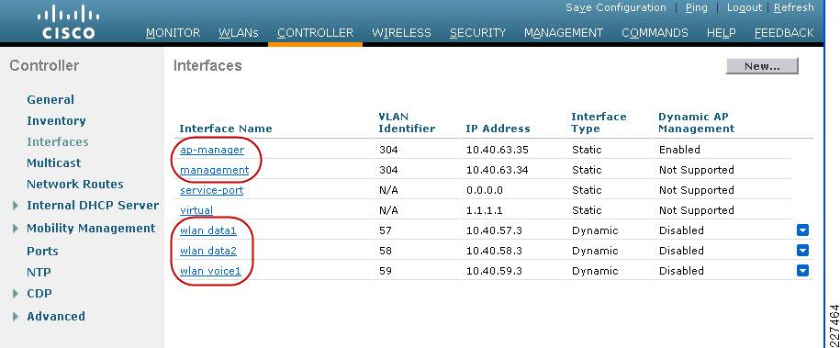This screenshot has width=840, height=348.
Task: Expand Internal DHCP Server section
Action: 16,206
